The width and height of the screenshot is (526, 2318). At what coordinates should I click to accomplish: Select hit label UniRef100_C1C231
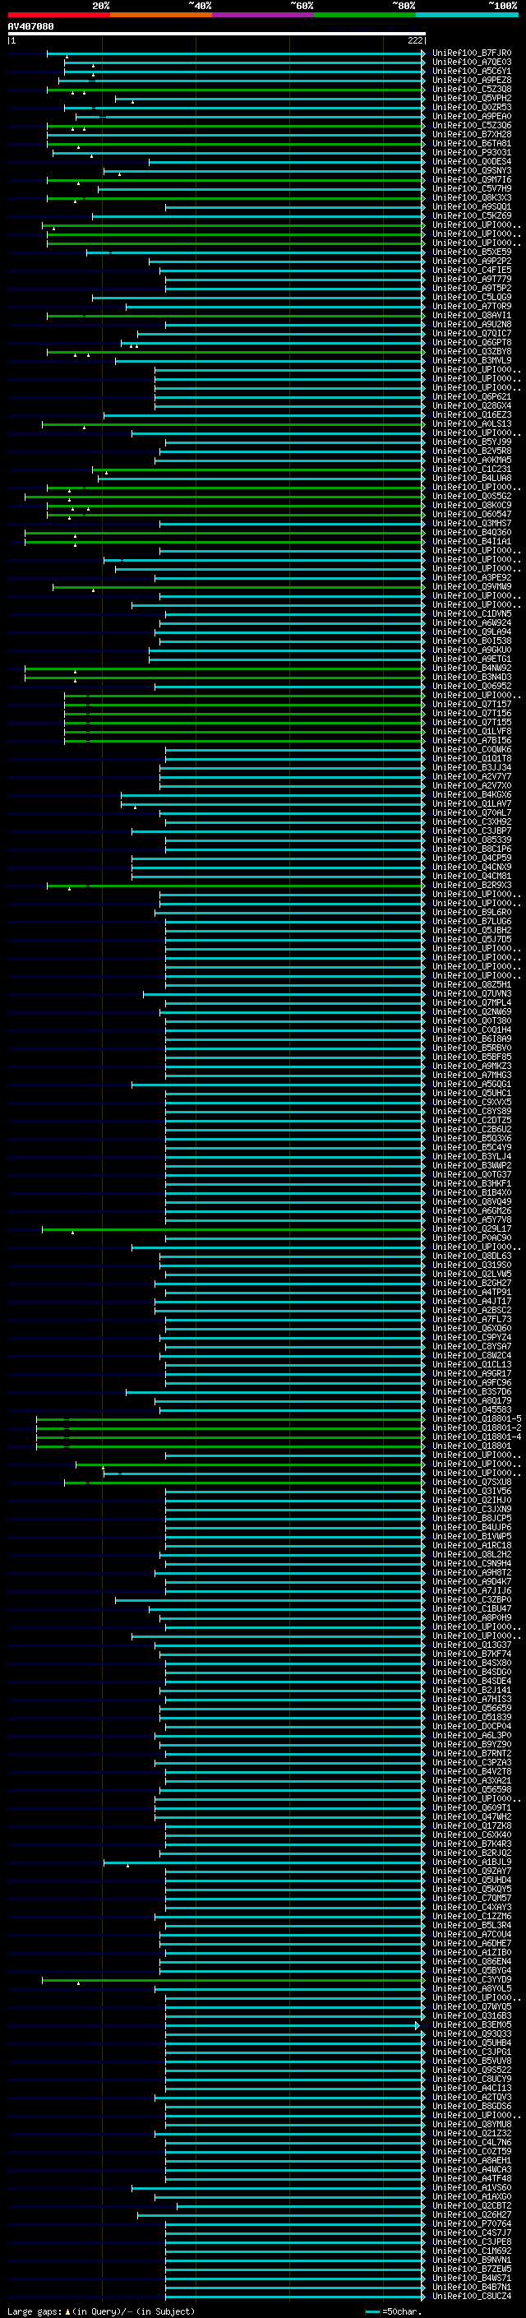[x=471, y=470]
